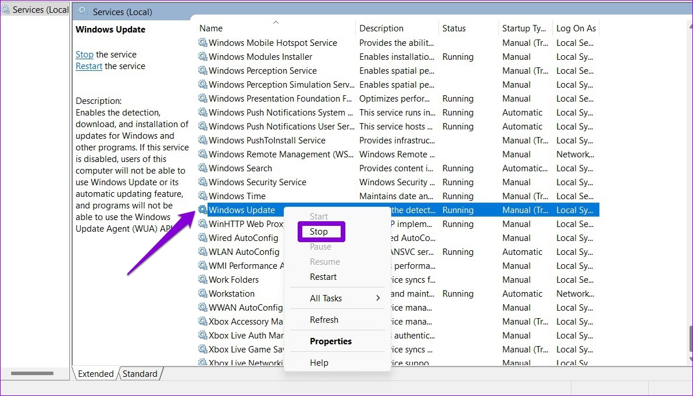Choose Restart in the context menu

pos(323,277)
